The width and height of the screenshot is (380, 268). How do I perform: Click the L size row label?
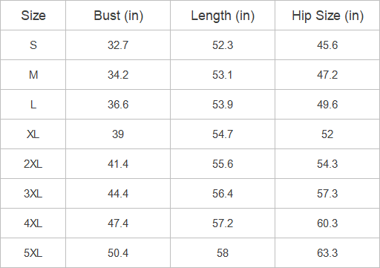tap(33, 105)
